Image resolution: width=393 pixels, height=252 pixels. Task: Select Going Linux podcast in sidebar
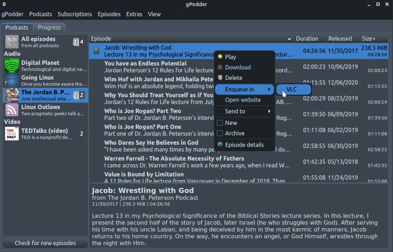(45, 80)
